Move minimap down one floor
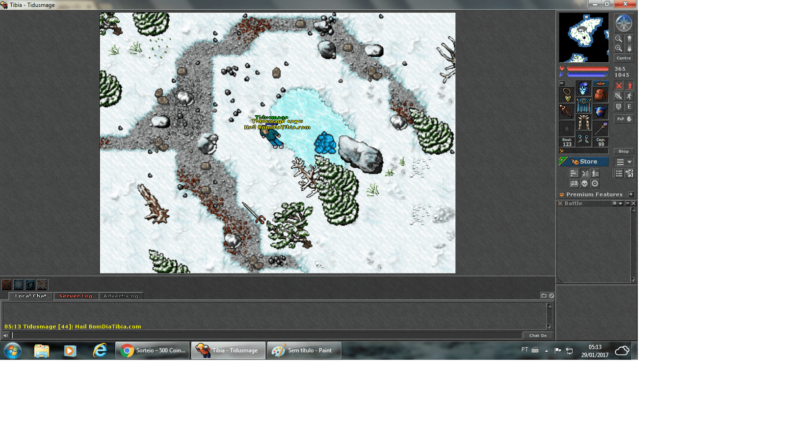The image size is (785, 430). click(629, 48)
